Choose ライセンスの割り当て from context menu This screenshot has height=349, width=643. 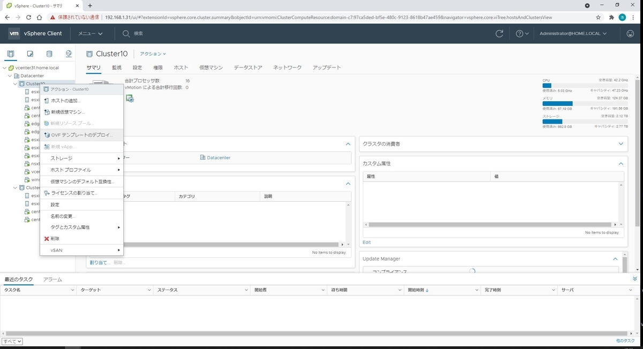point(81,193)
